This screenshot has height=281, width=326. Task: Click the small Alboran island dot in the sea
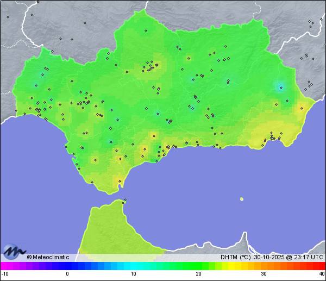click(x=242, y=199)
